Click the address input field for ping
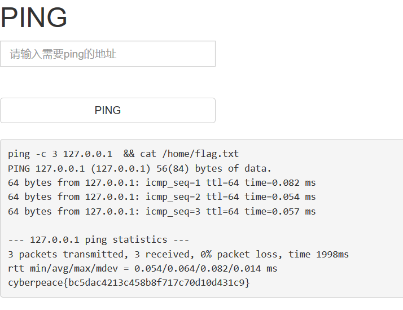The width and height of the screenshot is (403, 310). coord(107,54)
